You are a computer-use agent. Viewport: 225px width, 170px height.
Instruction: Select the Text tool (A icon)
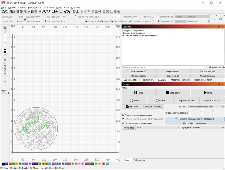tap(5, 49)
